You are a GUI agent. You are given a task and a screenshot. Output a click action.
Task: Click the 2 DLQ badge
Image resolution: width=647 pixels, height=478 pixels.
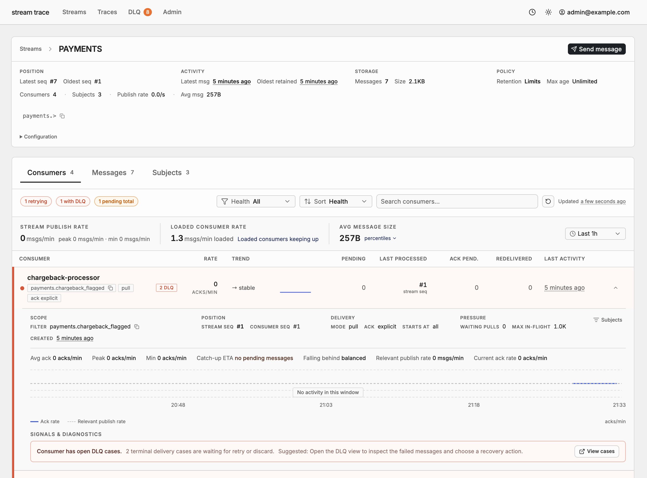point(167,288)
